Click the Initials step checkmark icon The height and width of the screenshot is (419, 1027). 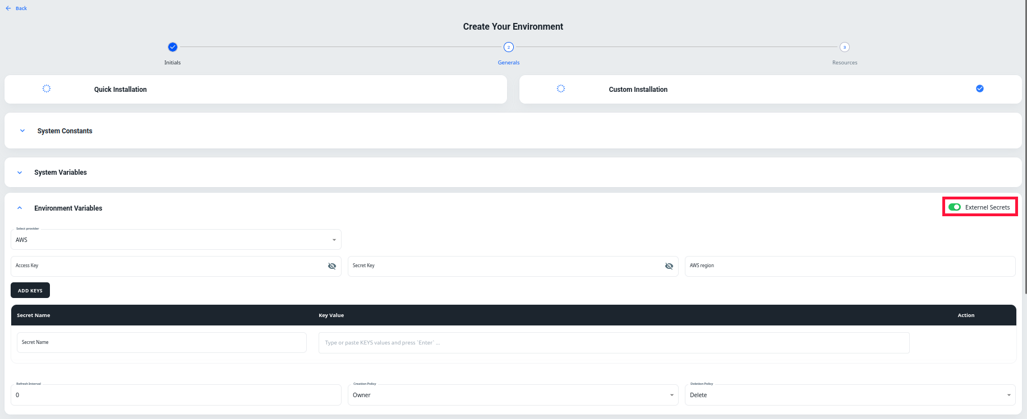click(x=173, y=47)
